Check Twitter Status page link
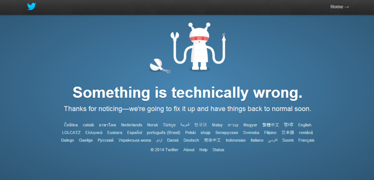Image resolution: width=374 pixels, height=180 pixels. coord(218,150)
